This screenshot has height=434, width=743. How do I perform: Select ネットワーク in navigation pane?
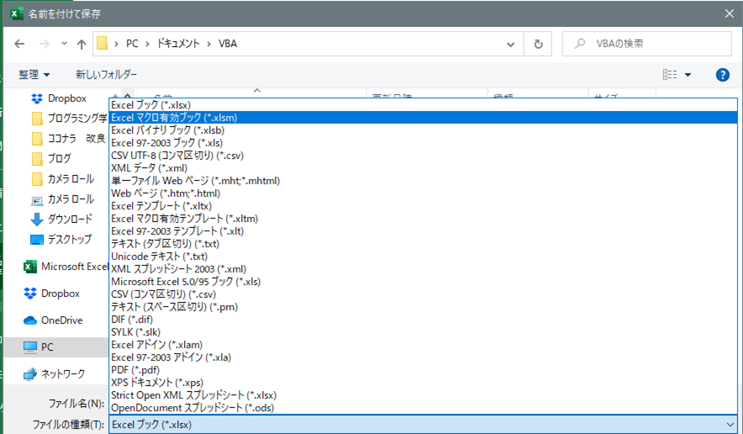click(x=54, y=373)
